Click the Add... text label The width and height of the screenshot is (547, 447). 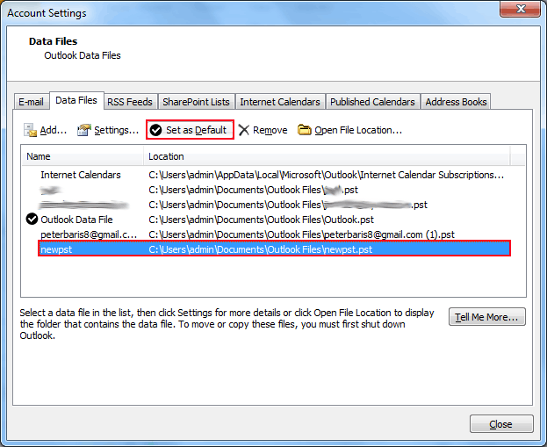click(53, 130)
